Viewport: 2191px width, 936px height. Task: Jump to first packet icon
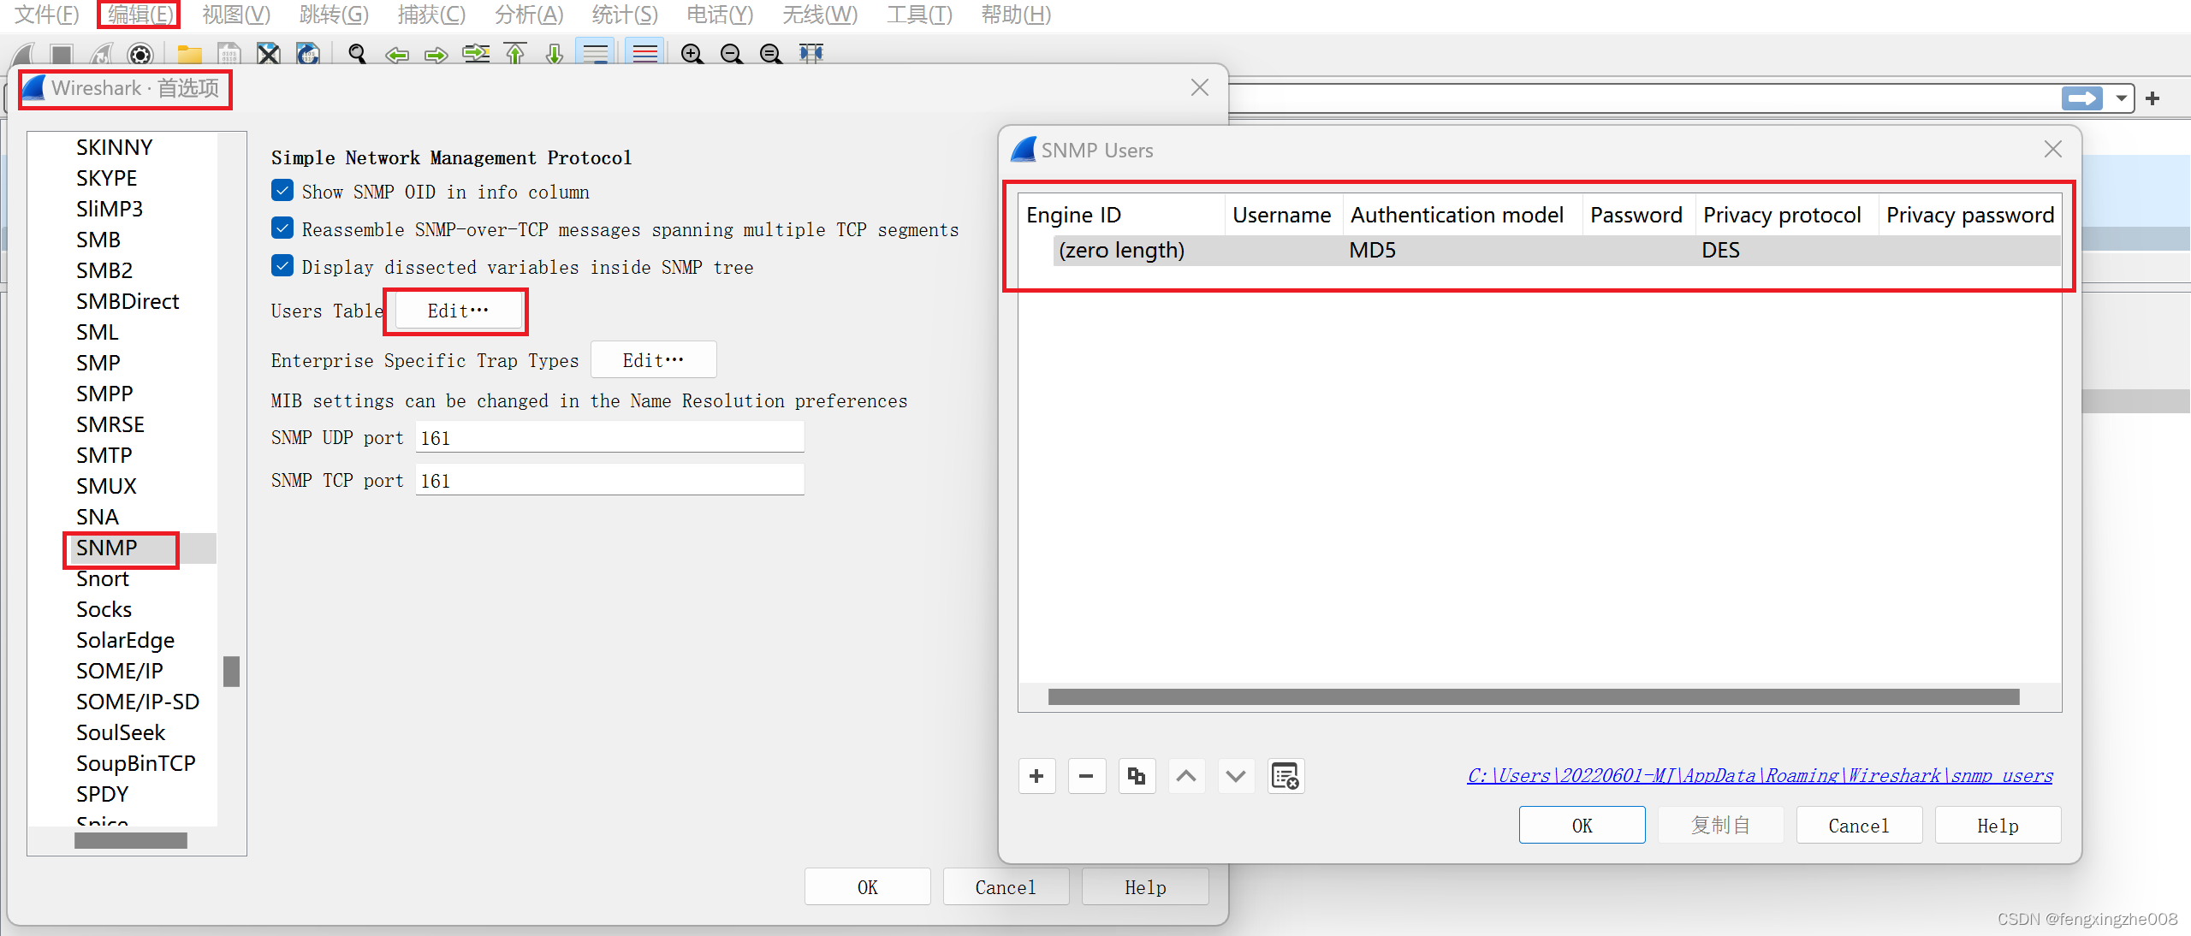(x=515, y=55)
